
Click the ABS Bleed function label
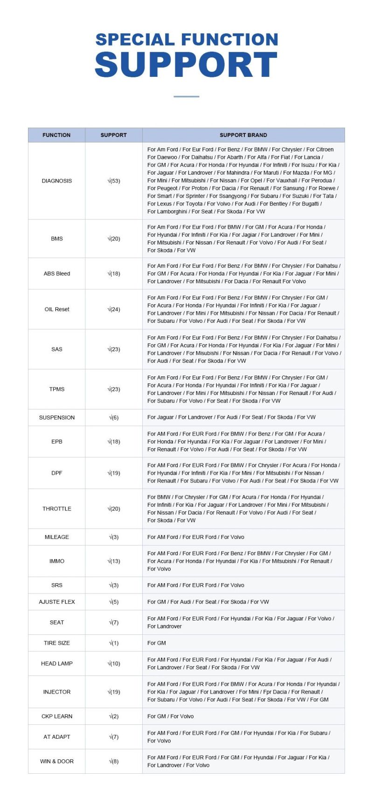pos(57,273)
